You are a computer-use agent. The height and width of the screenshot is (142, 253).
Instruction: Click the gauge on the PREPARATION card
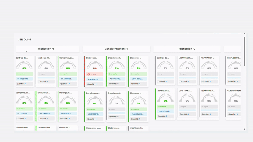pos(209,65)
